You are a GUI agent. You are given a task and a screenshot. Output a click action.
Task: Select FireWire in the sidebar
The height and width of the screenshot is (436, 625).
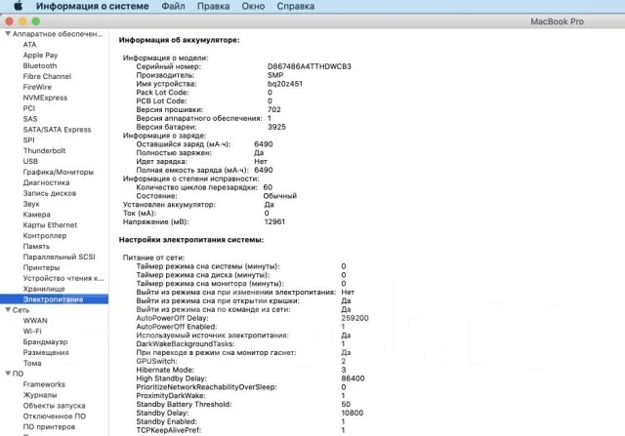pyautogui.click(x=37, y=87)
